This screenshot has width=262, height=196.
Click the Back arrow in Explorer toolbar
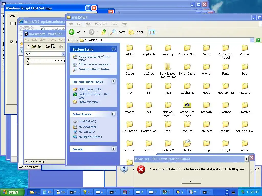pos(72,32)
